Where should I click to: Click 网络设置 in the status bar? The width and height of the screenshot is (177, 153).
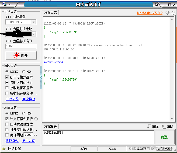coord(15,149)
